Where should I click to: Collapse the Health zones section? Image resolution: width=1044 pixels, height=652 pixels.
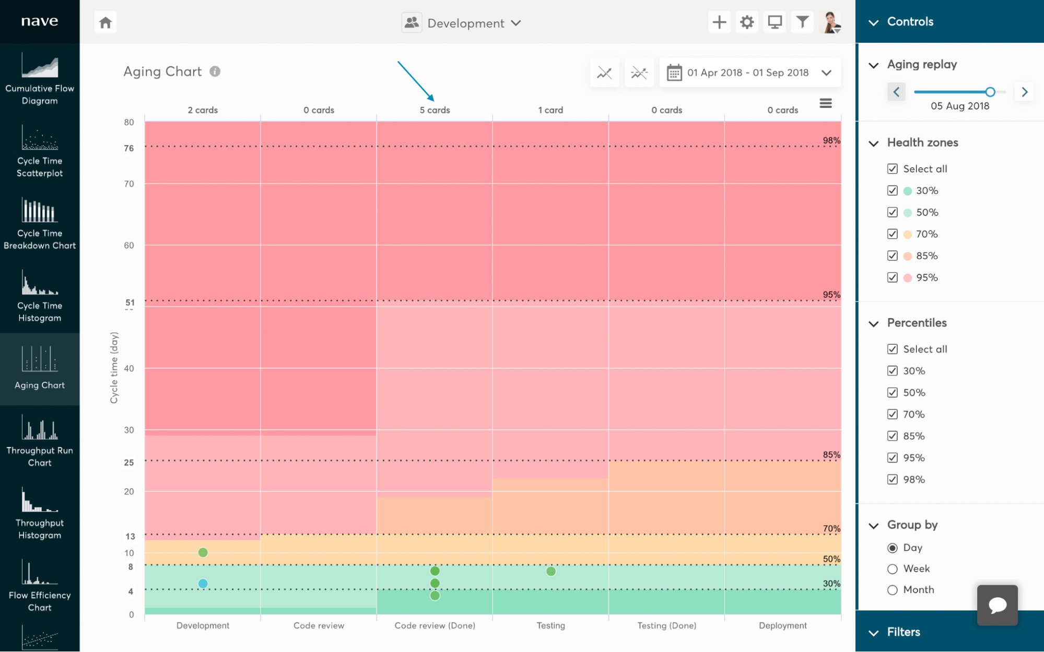click(874, 143)
